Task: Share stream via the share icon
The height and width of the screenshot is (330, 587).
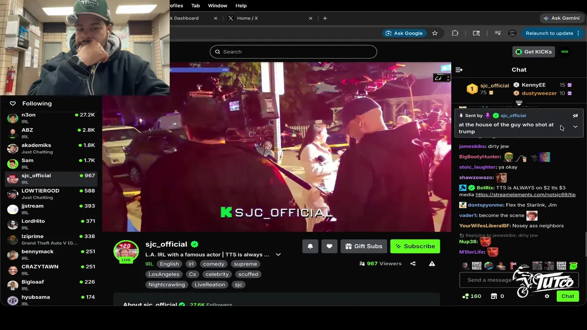Action: pyautogui.click(x=413, y=264)
